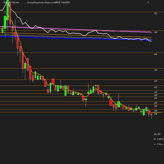This screenshot has height=164, width=164.
Task: Select the 80 price axis label
Action: click(x=155, y=32)
